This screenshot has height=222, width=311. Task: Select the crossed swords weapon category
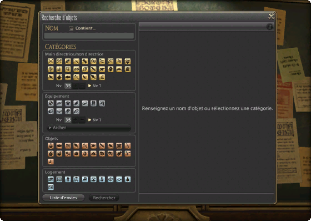tap(51, 61)
